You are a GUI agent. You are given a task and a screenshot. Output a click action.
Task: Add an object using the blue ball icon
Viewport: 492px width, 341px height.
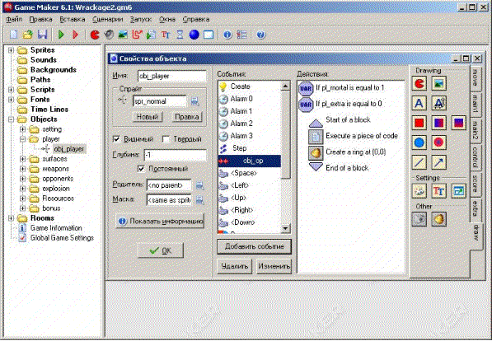click(194, 35)
